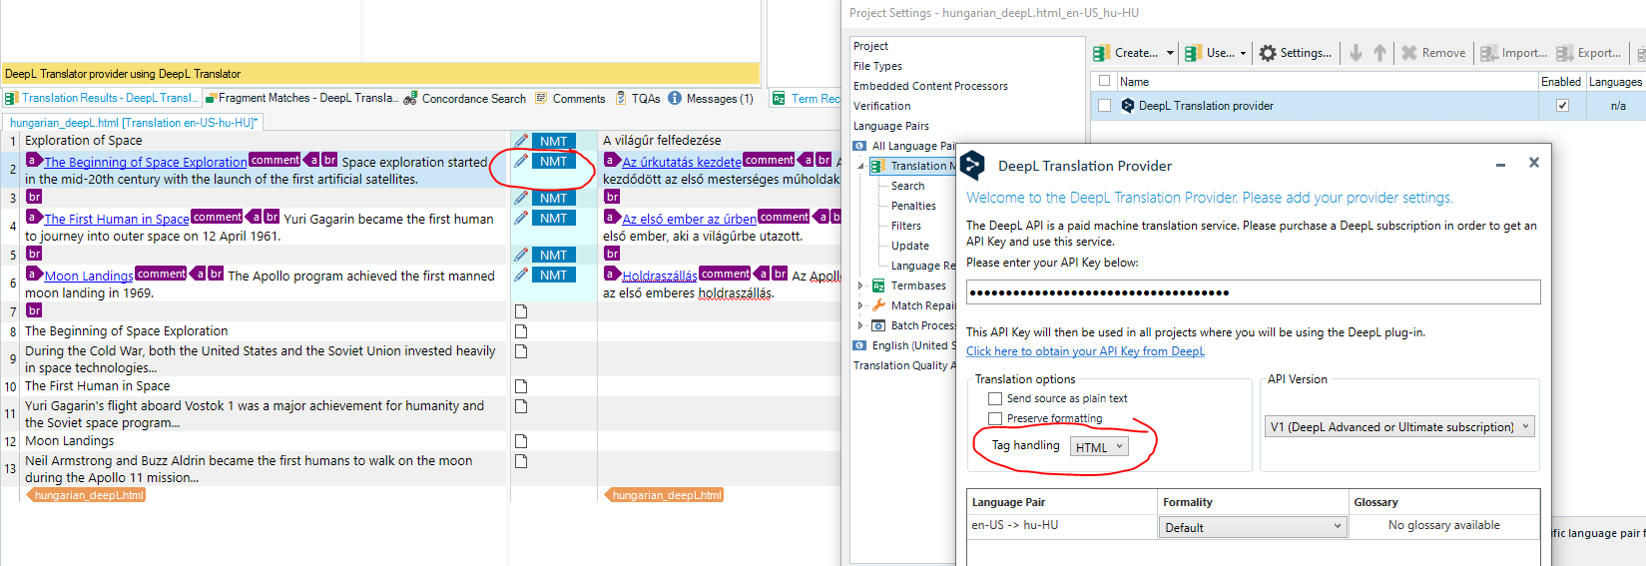This screenshot has height=566, width=1646.
Task: Click the NMT badge of the 'Moon Landings' tagged segment
Action: point(554,275)
